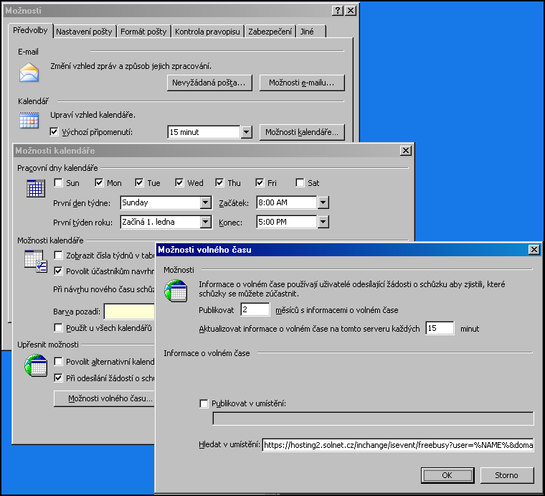Click the work days calendar grid icon
The height and width of the screenshot is (496, 545).
[x=36, y=189]
